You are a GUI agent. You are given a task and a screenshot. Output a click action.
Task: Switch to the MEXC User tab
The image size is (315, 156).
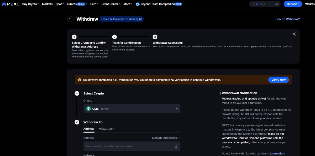coord(106,129)
